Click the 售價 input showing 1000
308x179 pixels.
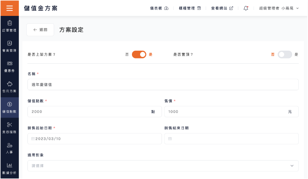(231, 112)
